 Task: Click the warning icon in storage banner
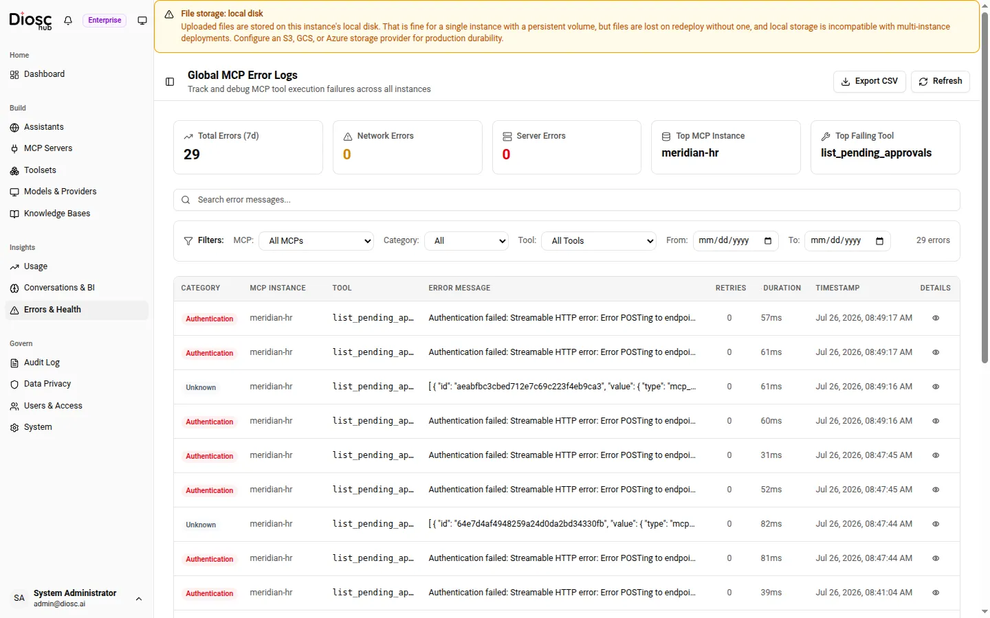pyautogui.click(x=169, y=14)
